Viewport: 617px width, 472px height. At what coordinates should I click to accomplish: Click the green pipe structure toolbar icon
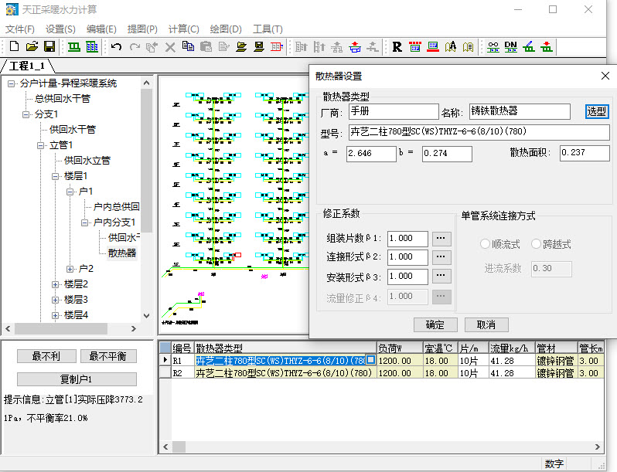(74, 47)
